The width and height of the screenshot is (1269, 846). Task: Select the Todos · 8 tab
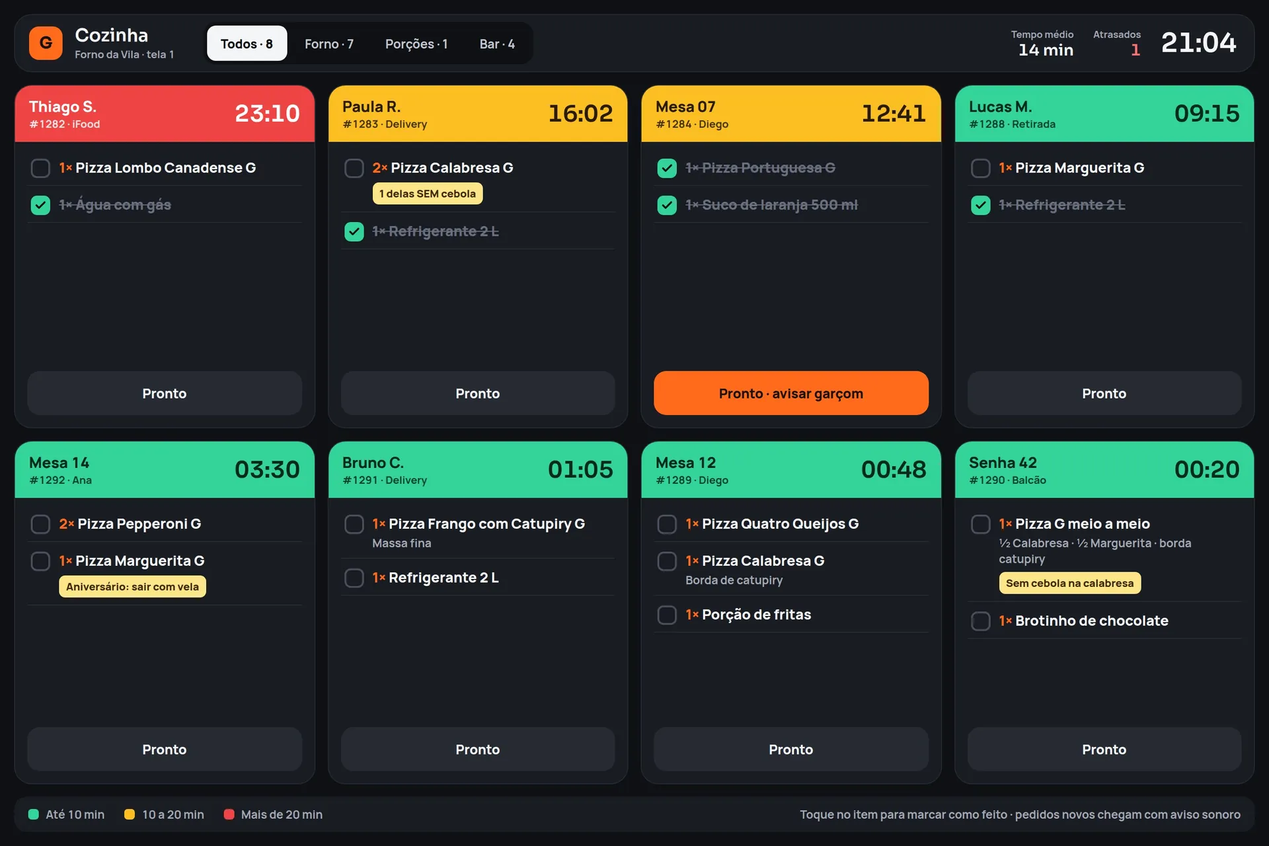click(247, 44)
